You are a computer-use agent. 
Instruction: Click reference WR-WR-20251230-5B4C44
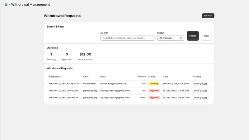(64, 84)
